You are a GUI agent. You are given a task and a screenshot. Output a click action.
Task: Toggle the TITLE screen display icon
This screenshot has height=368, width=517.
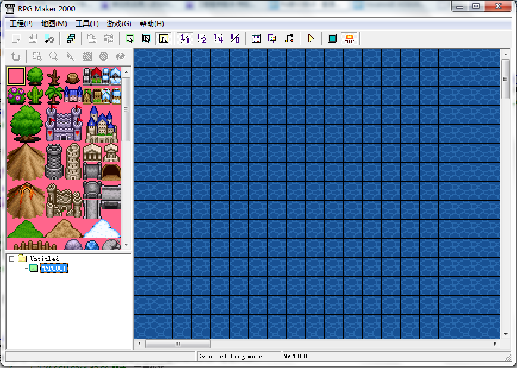coord(349,39)
